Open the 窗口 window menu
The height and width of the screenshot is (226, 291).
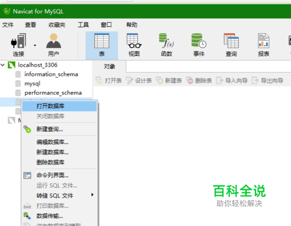point(106,25)
